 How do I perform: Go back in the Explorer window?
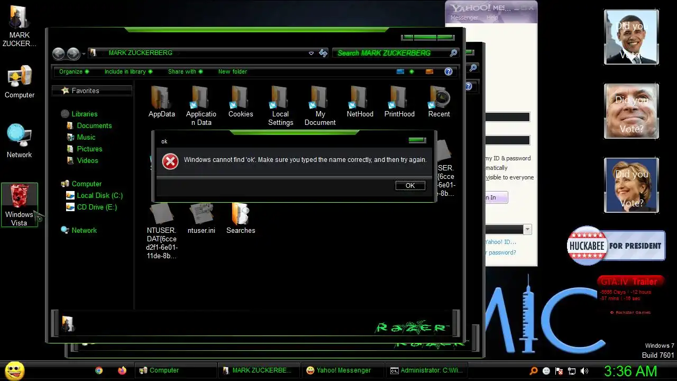point(58,53)
